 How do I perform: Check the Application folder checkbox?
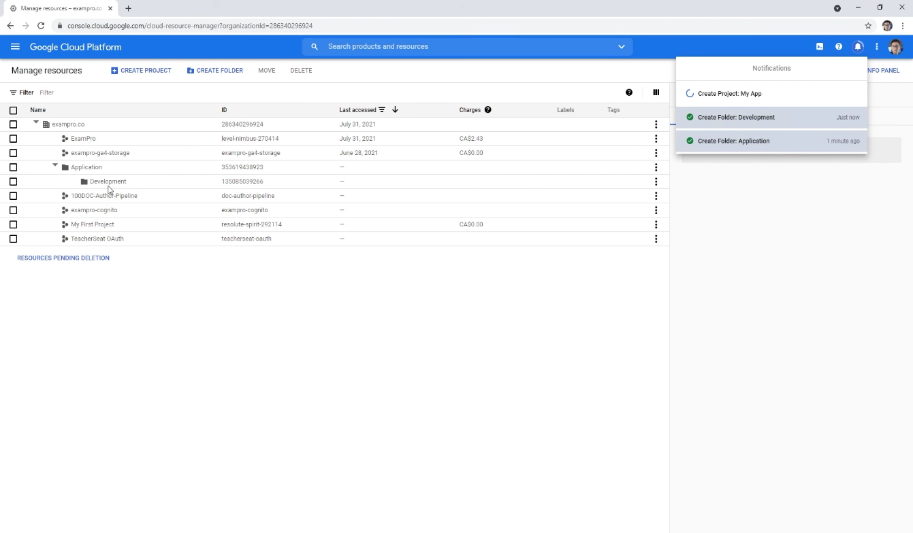13,167
